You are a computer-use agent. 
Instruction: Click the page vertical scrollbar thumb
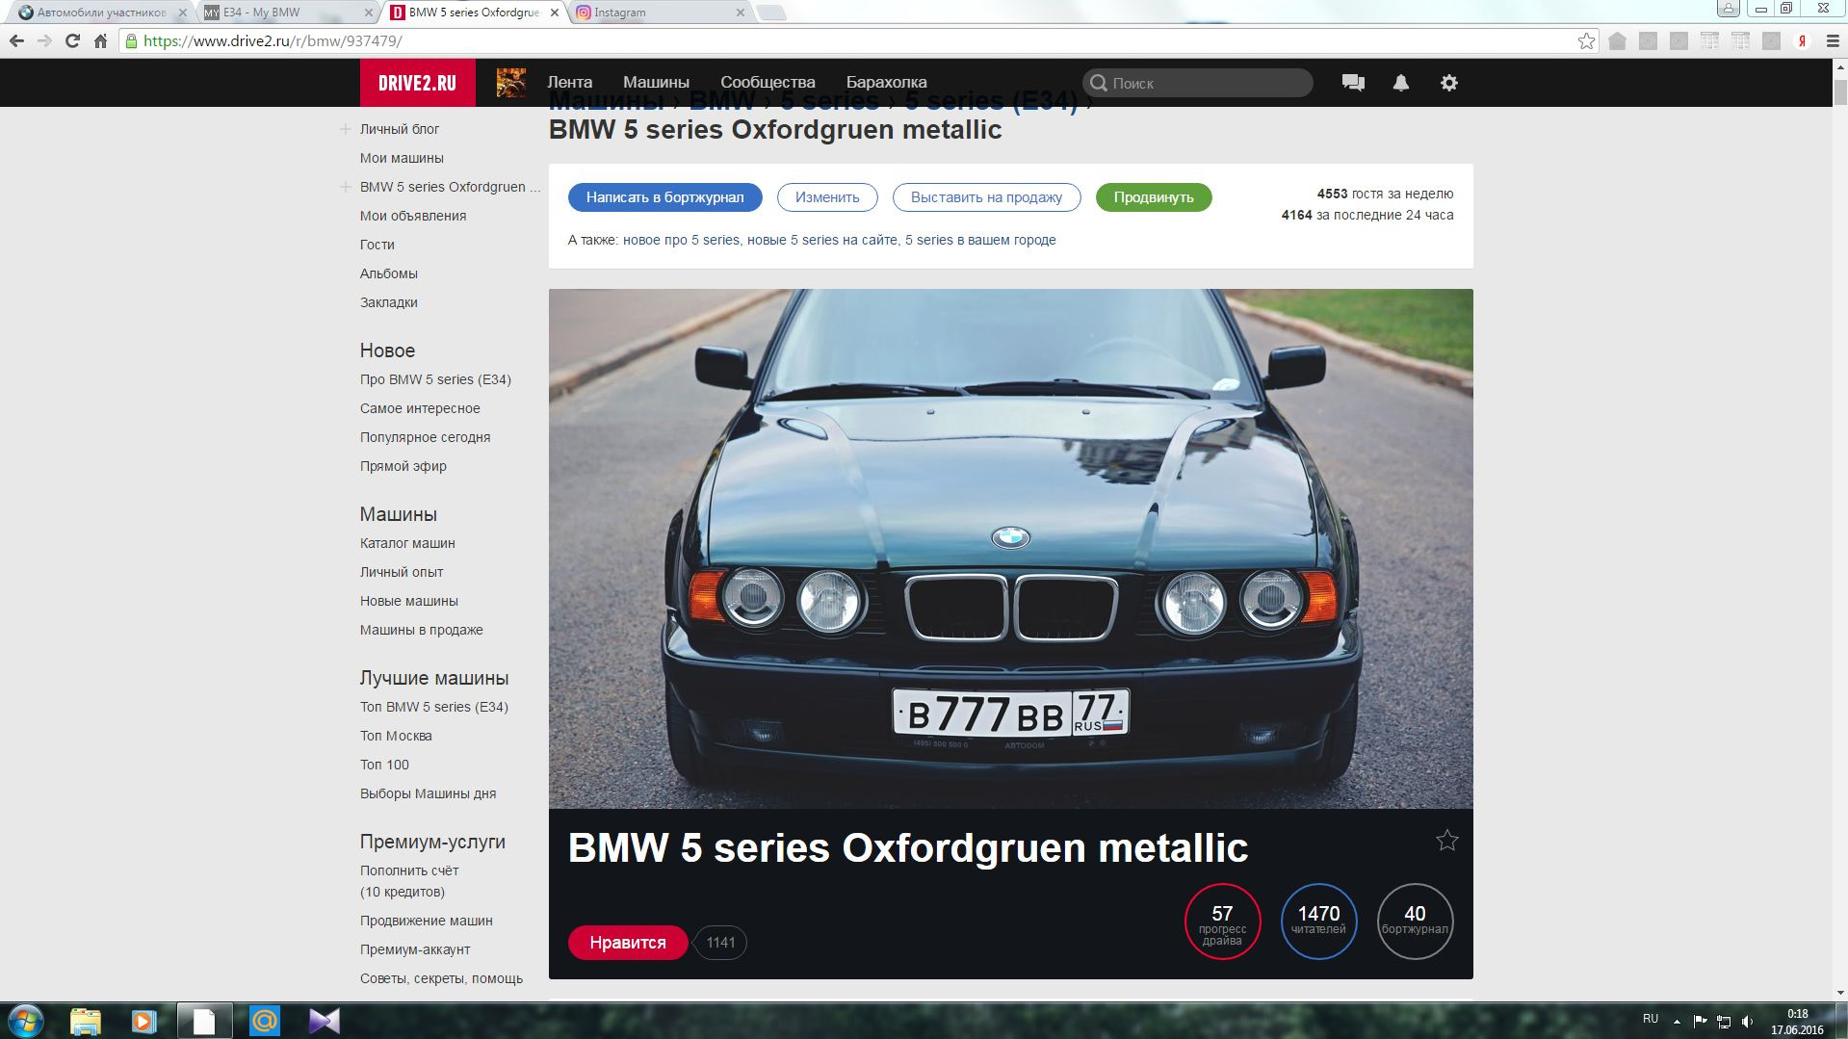click(1839, 92)
